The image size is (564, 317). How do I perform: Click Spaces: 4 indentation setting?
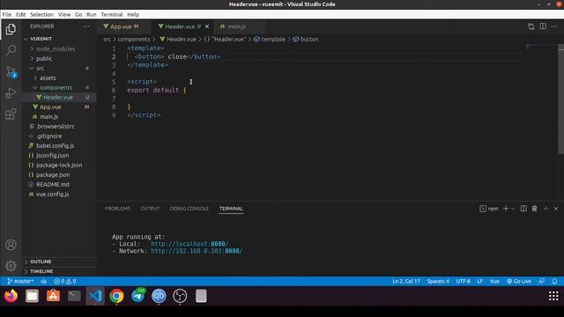pyautogui.click(x=438, y=281)
